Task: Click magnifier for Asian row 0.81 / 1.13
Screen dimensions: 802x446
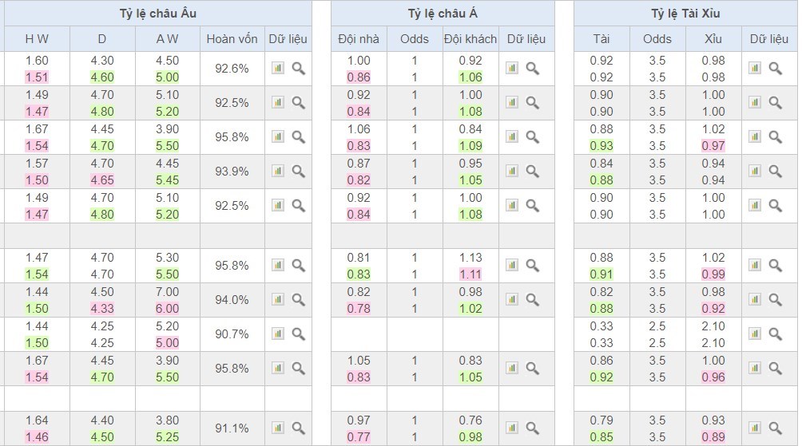Action: tap(532, 265)
